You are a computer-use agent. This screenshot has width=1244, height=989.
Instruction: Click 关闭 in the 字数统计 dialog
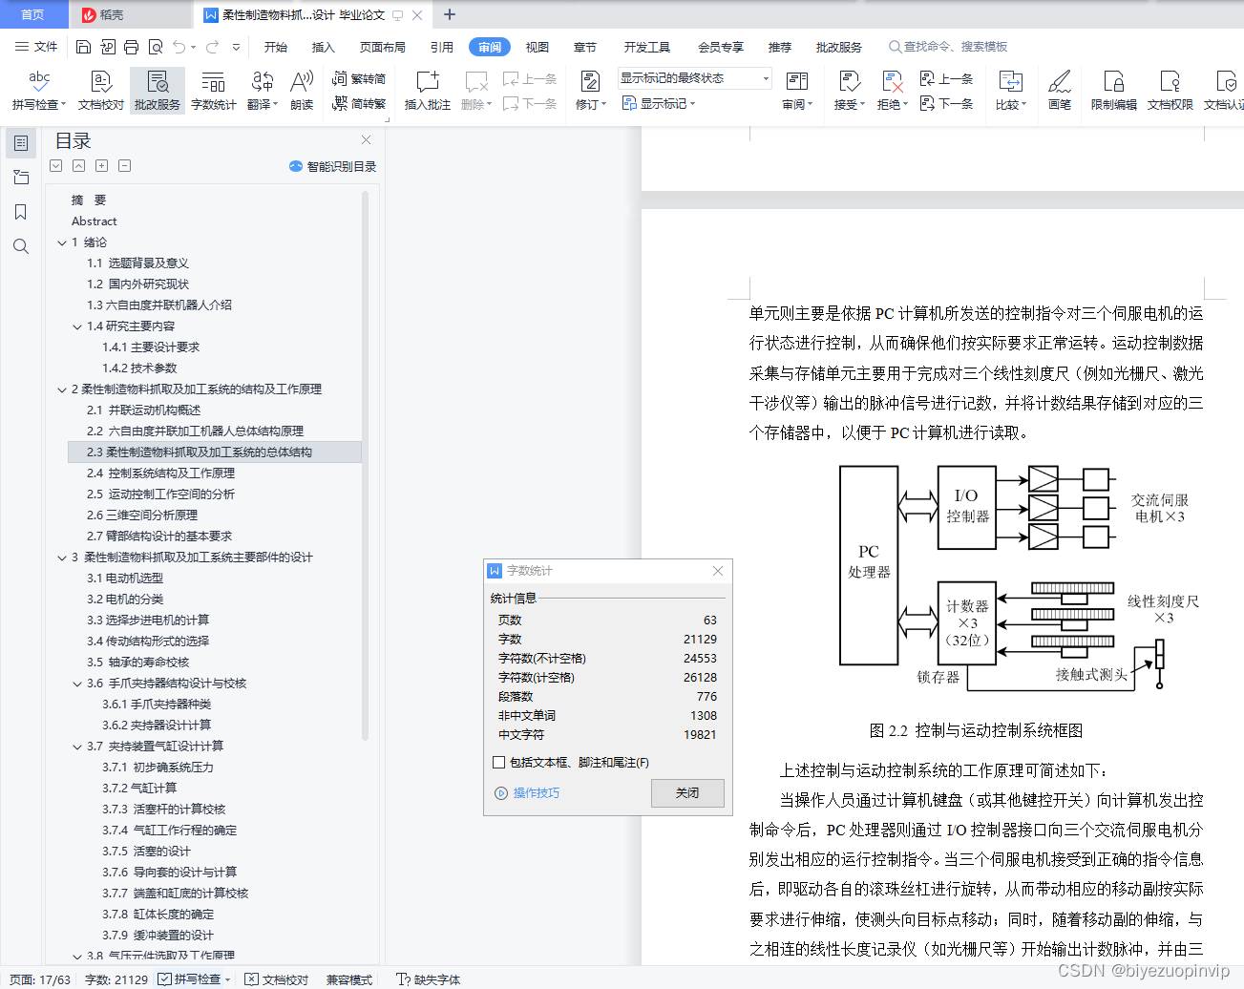pos(687,793)
